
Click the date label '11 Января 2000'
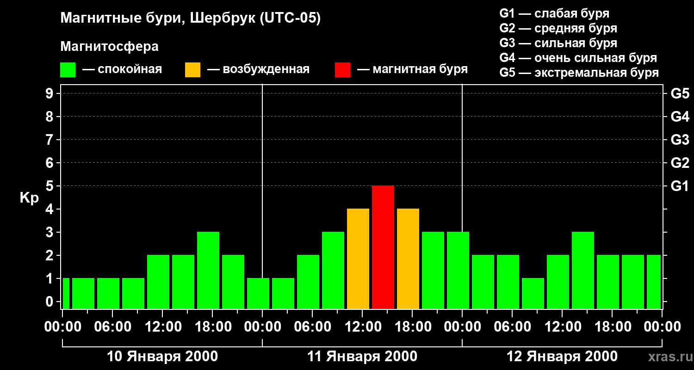click(362, 357)
